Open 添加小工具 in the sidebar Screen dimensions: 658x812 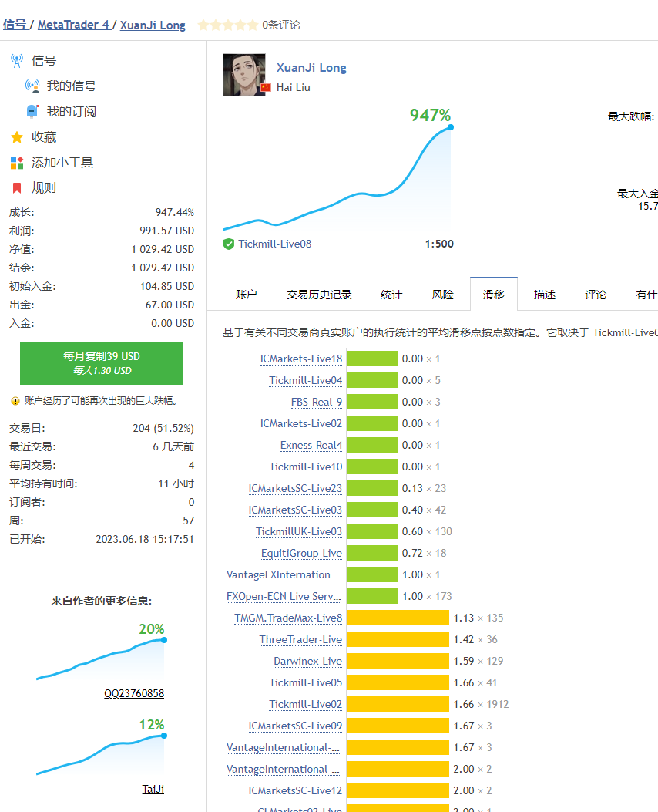click(62, 163)
